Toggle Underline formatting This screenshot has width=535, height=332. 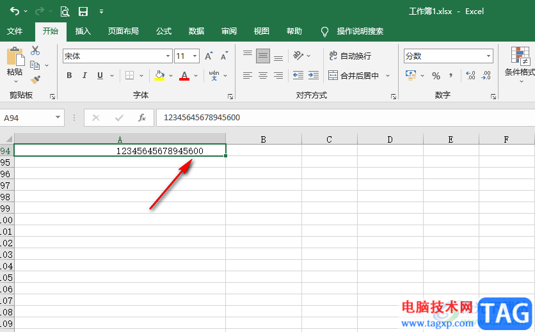coord(100,75)
